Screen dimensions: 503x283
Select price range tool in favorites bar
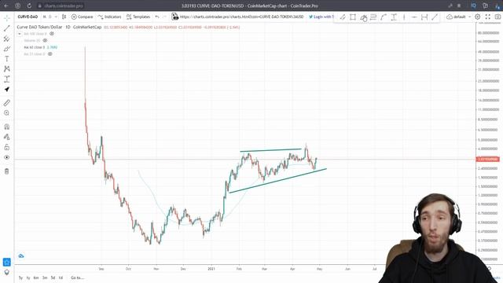pos(394,17)
